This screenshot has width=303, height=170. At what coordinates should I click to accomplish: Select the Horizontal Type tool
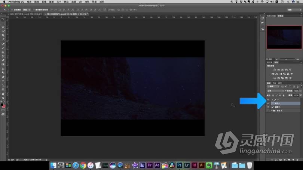click(3, 81)
